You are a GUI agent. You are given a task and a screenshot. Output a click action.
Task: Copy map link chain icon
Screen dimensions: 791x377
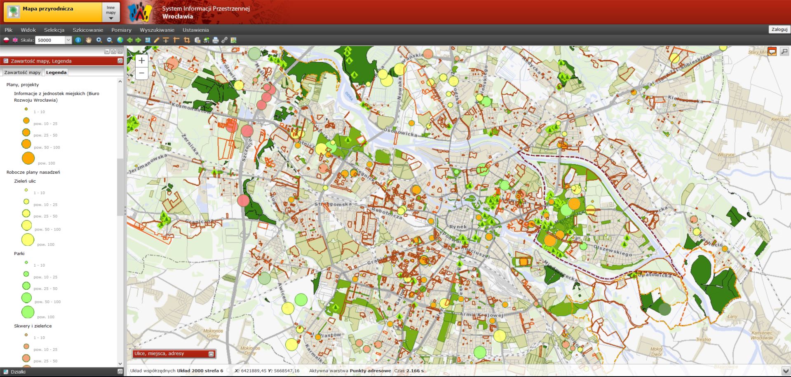pos(224,40)
